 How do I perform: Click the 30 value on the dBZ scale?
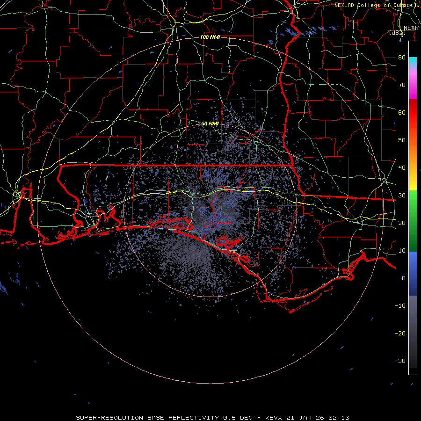coord(402,195)
